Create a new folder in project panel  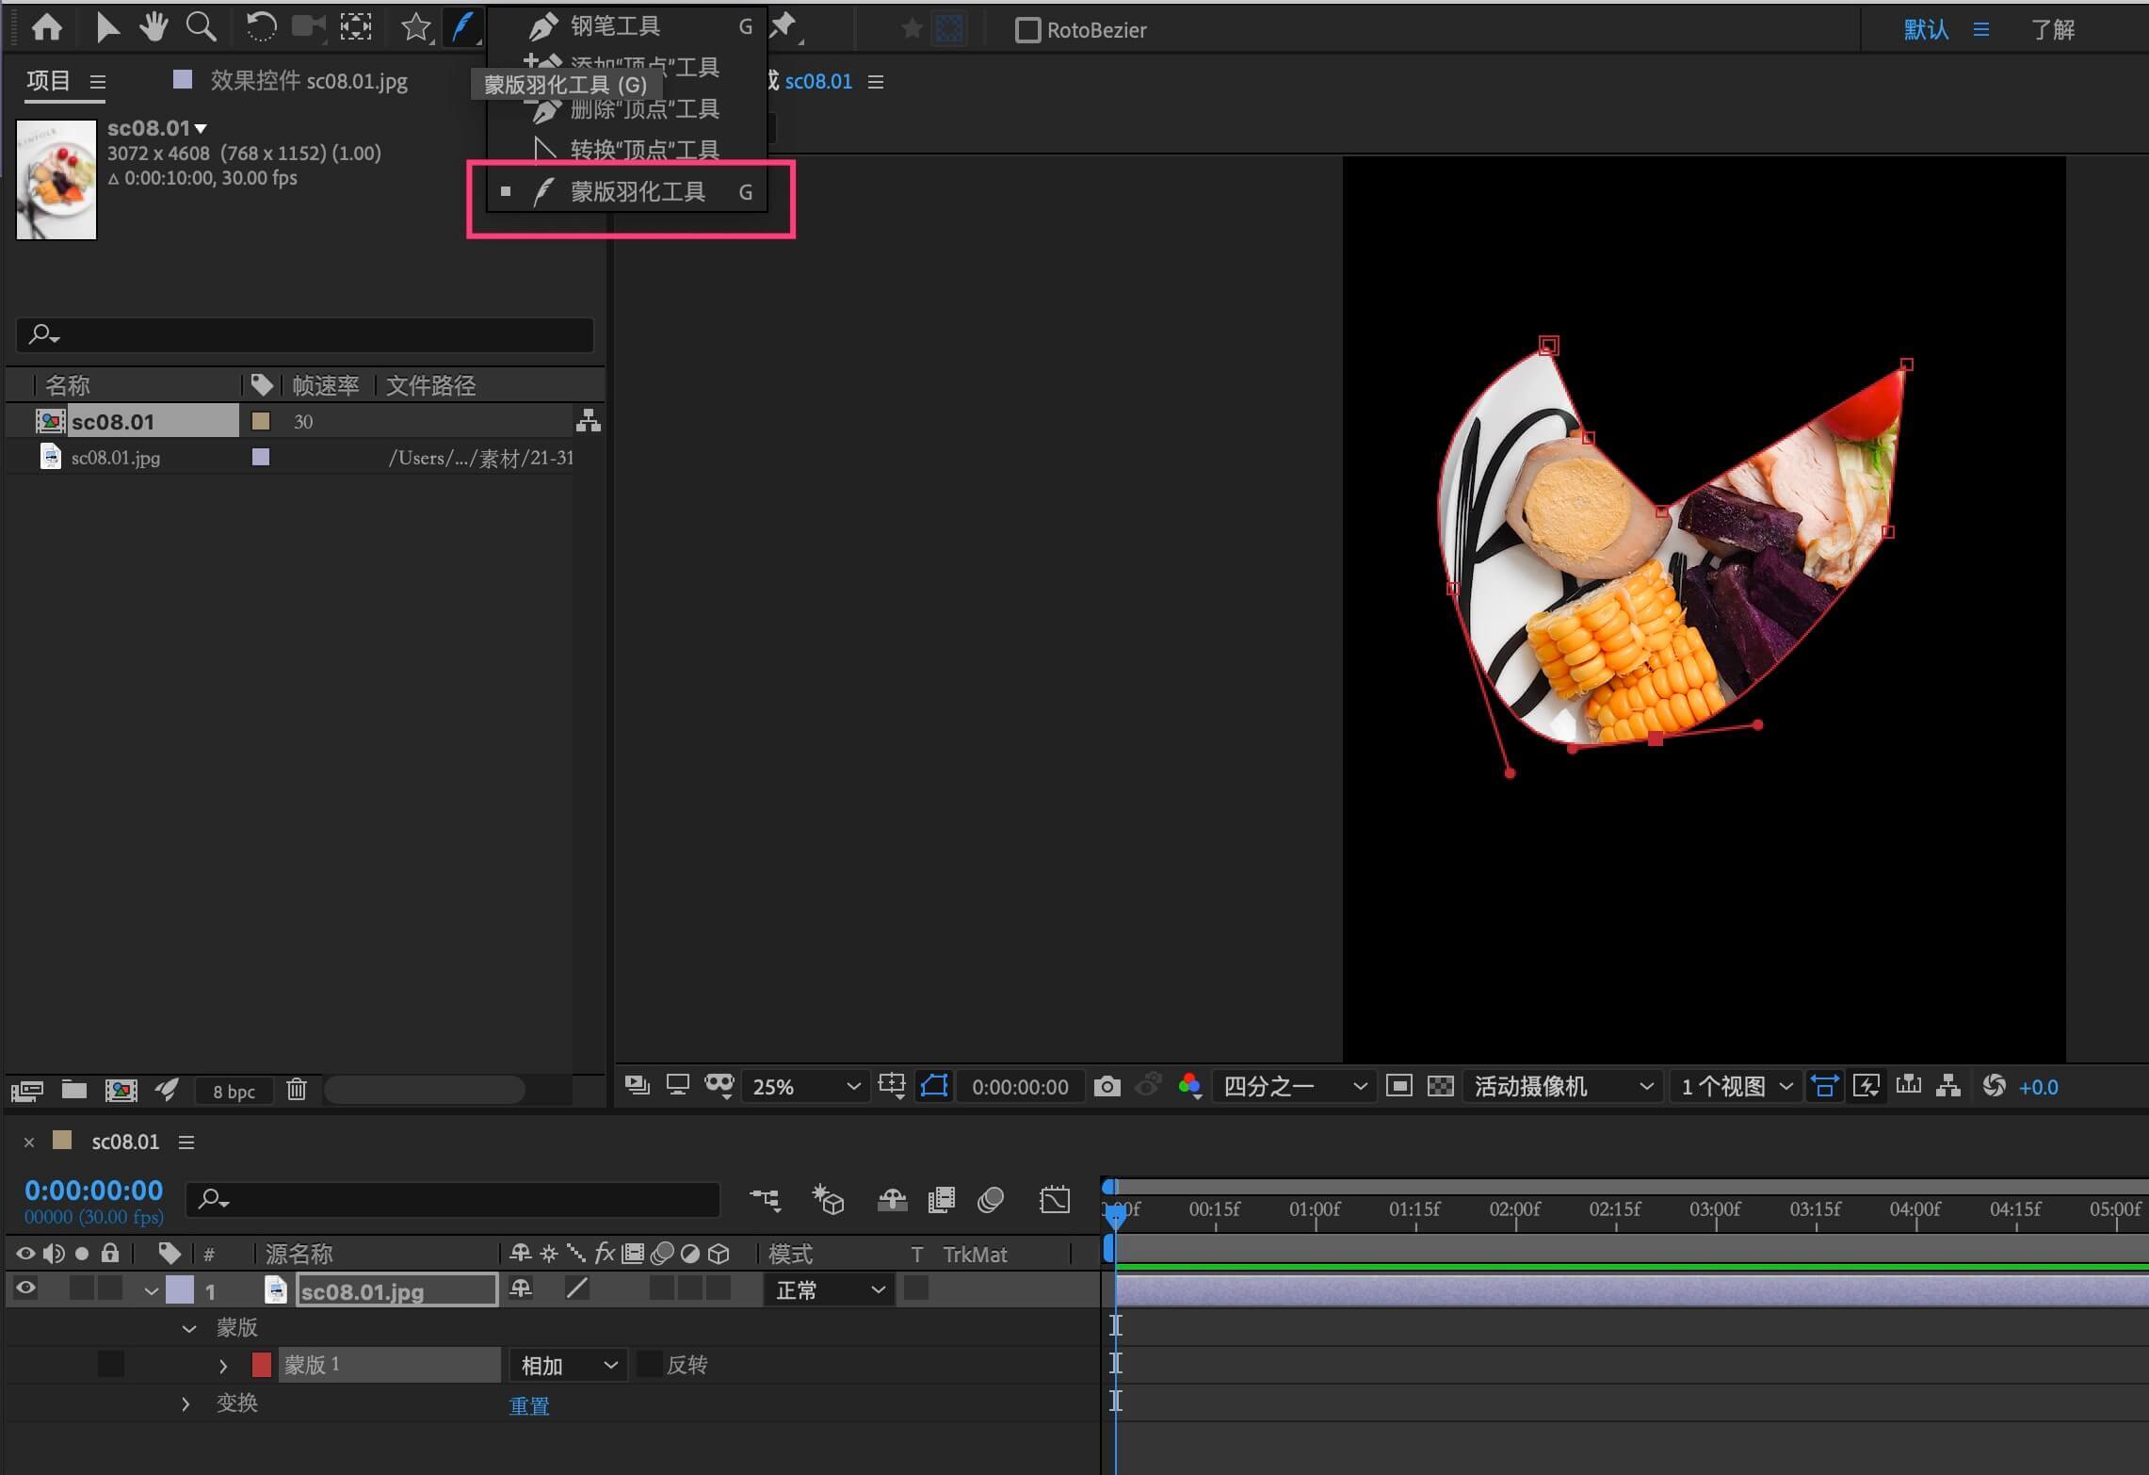click(74, 1090)
